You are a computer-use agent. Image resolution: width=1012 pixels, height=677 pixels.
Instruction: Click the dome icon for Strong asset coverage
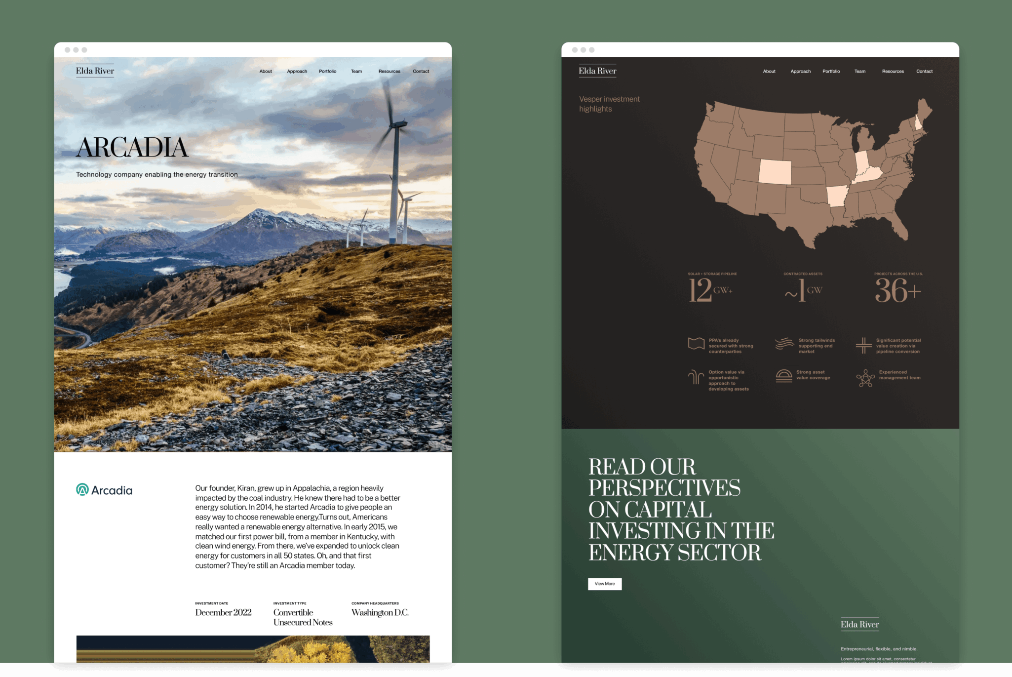(784, 375)
